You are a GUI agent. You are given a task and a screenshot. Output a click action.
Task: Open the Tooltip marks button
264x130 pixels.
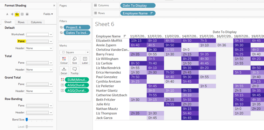74,71
